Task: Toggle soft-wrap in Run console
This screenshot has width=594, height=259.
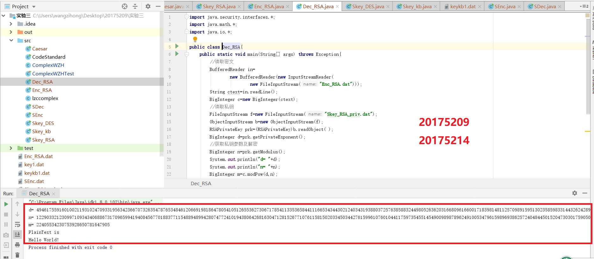Action: tap(17, 224)
